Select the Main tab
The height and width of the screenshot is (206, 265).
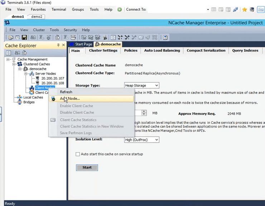[x=76, y=51]
